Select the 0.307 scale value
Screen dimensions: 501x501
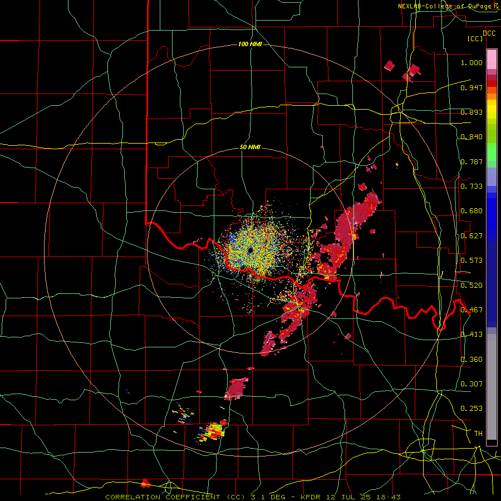coord(471,384)
